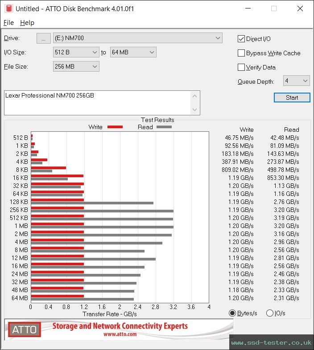The width and height of the screenshot is (314, 350).
Task: Expand the I/O Size end dropdown 64 MB
Action: [133, 52]
